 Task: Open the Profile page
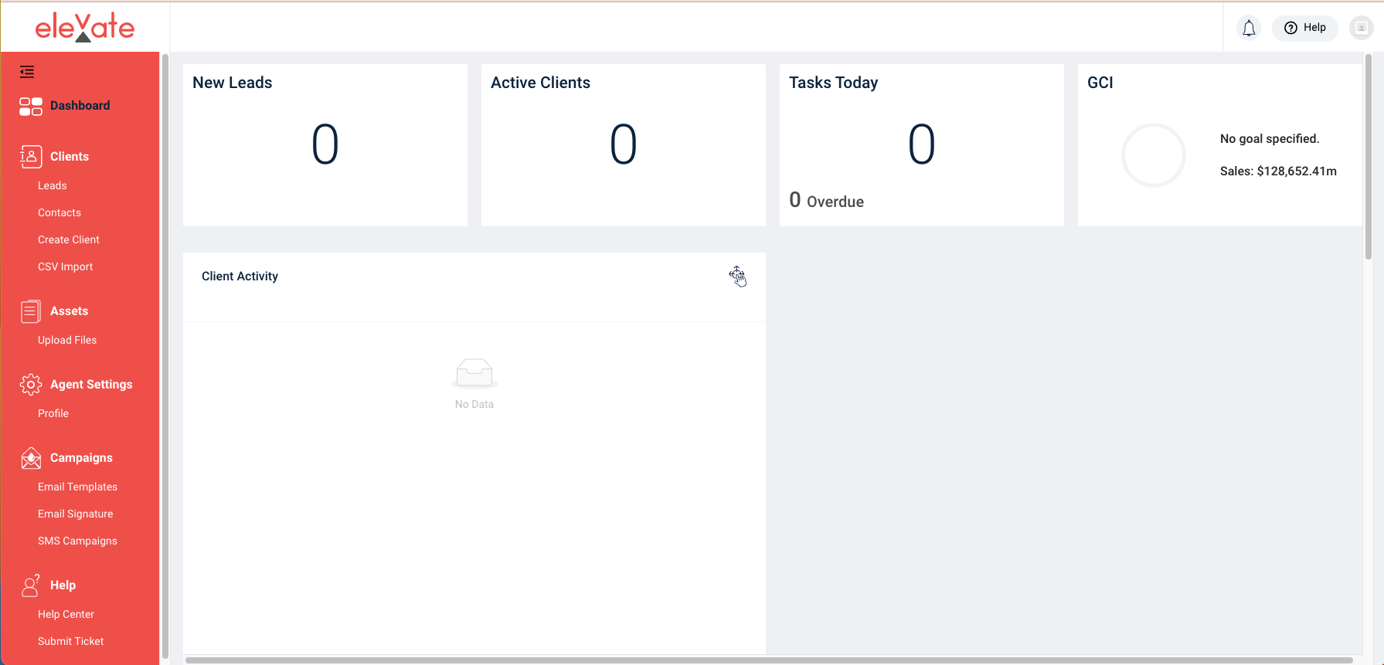point(53,414)
